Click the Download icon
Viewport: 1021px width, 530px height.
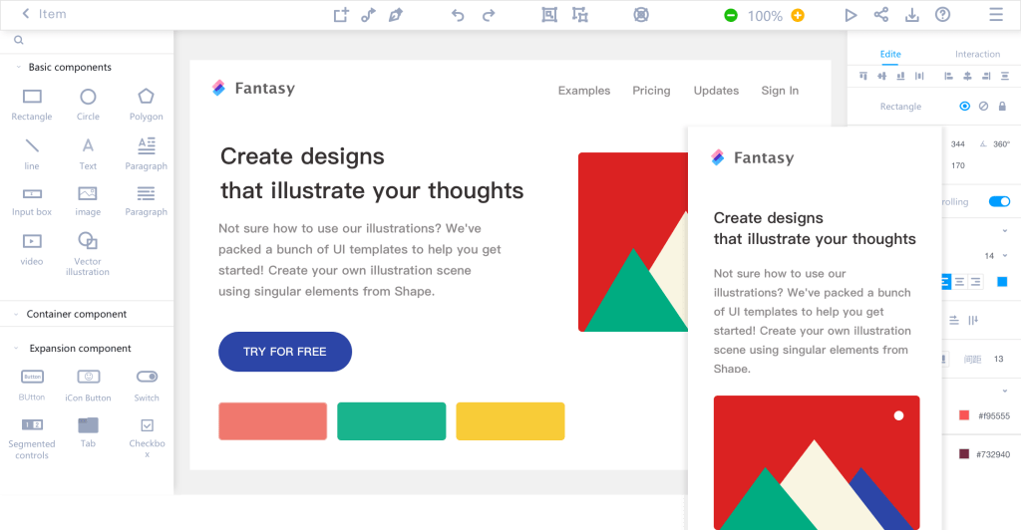click(x=911, y=15)
